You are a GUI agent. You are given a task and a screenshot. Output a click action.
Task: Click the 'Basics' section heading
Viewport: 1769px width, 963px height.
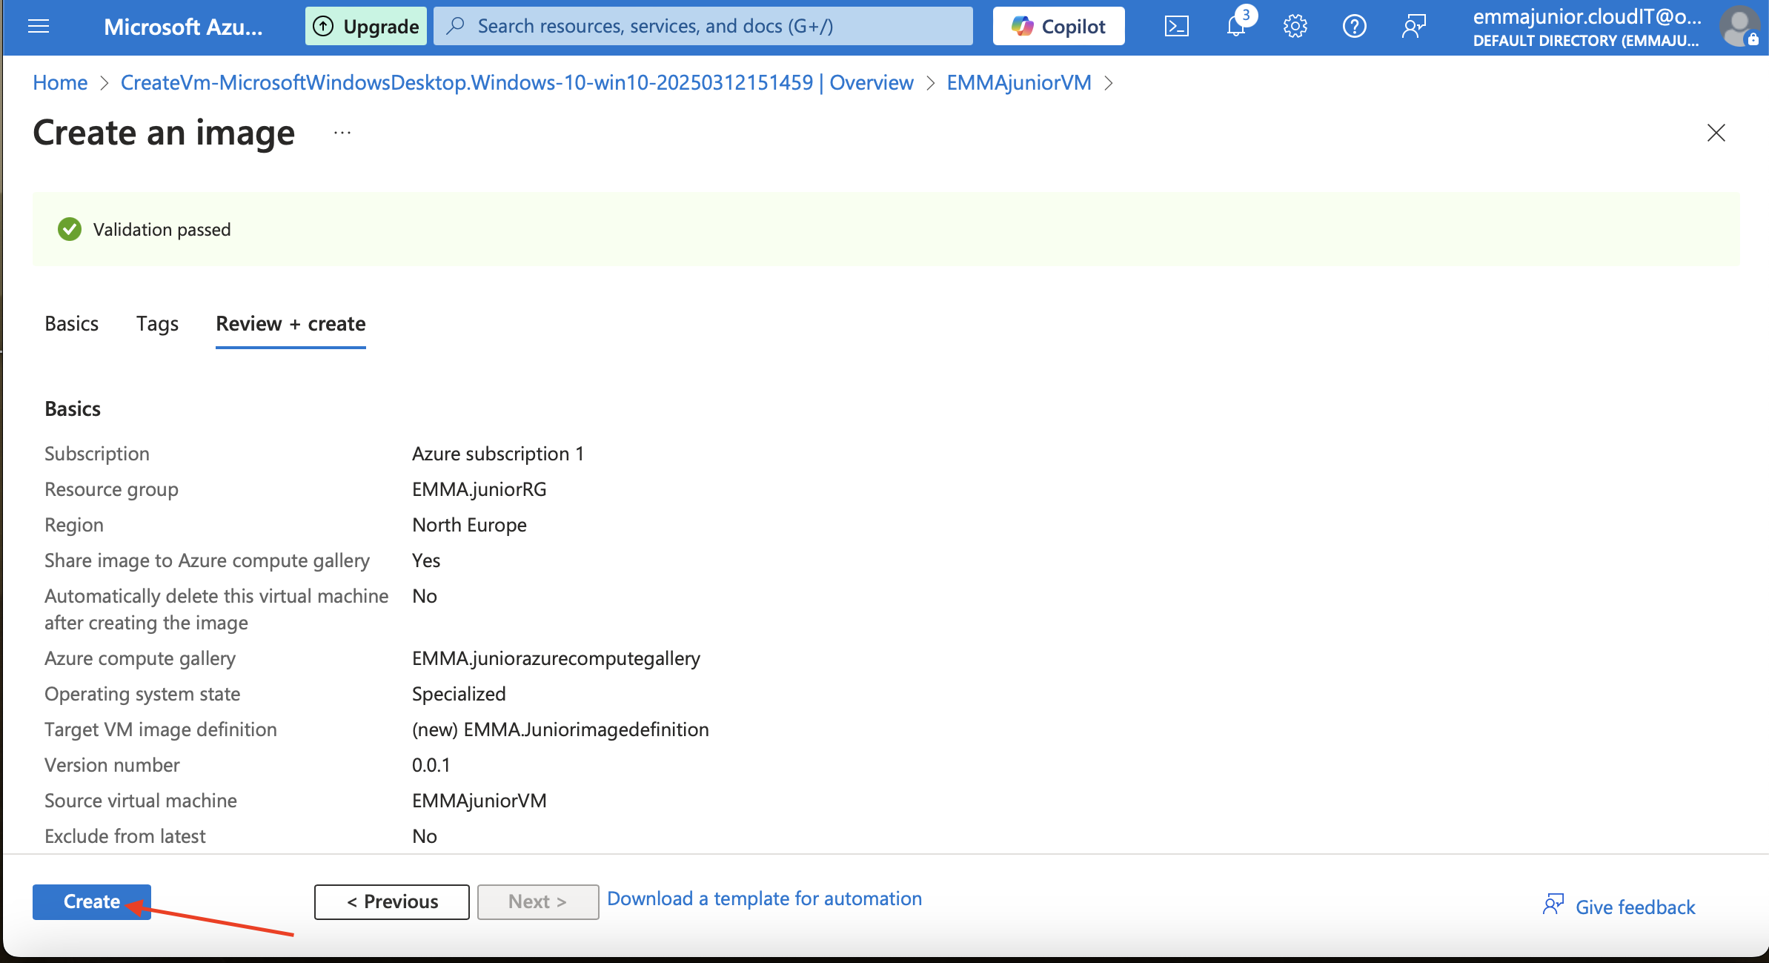pos(73,409)
